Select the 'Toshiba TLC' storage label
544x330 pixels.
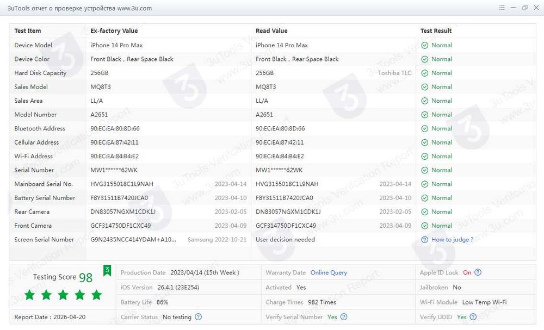tap(394, 73)
